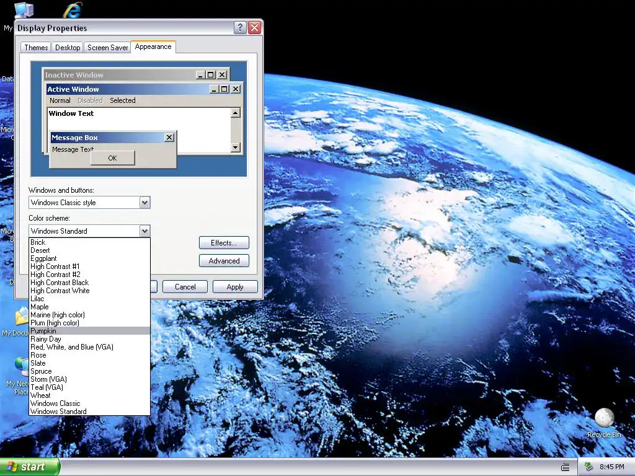635x476 pixels.
Task: Expand the Windows and buttons dropdown
Action: click(144, 203)
